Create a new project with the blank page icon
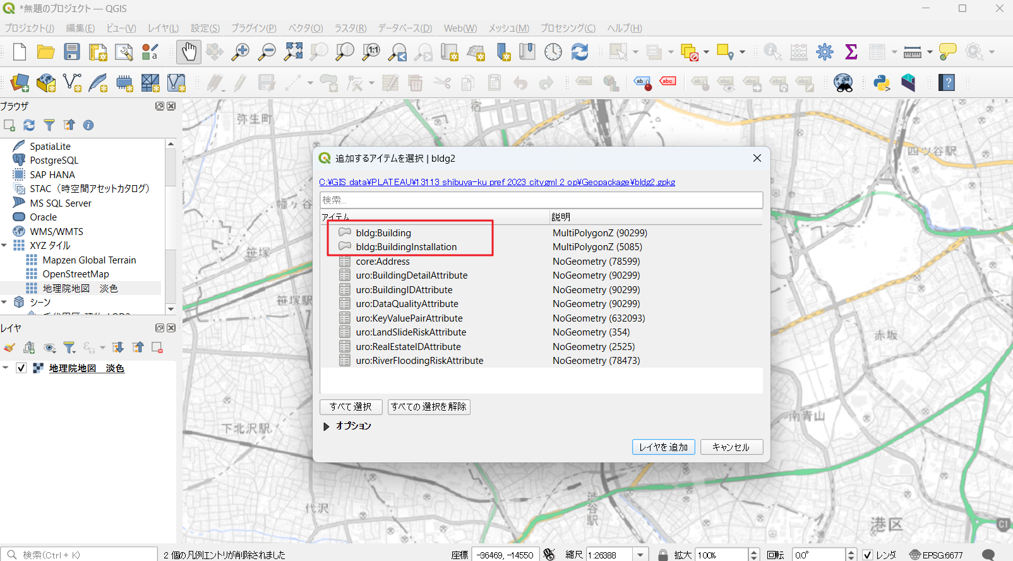The width and height of the screenshot is (1013, 561). tap(19, 52)
